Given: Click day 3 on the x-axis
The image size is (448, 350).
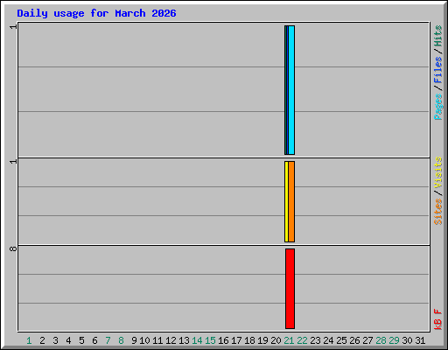Looking at the screenshot, I should 55,340.
